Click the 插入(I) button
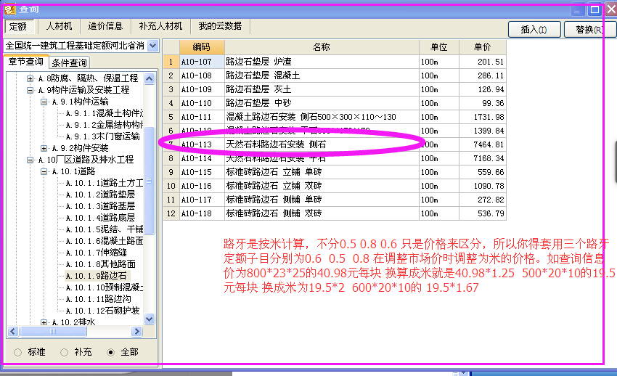Screen dimensions: 617x376 (534, 30)
